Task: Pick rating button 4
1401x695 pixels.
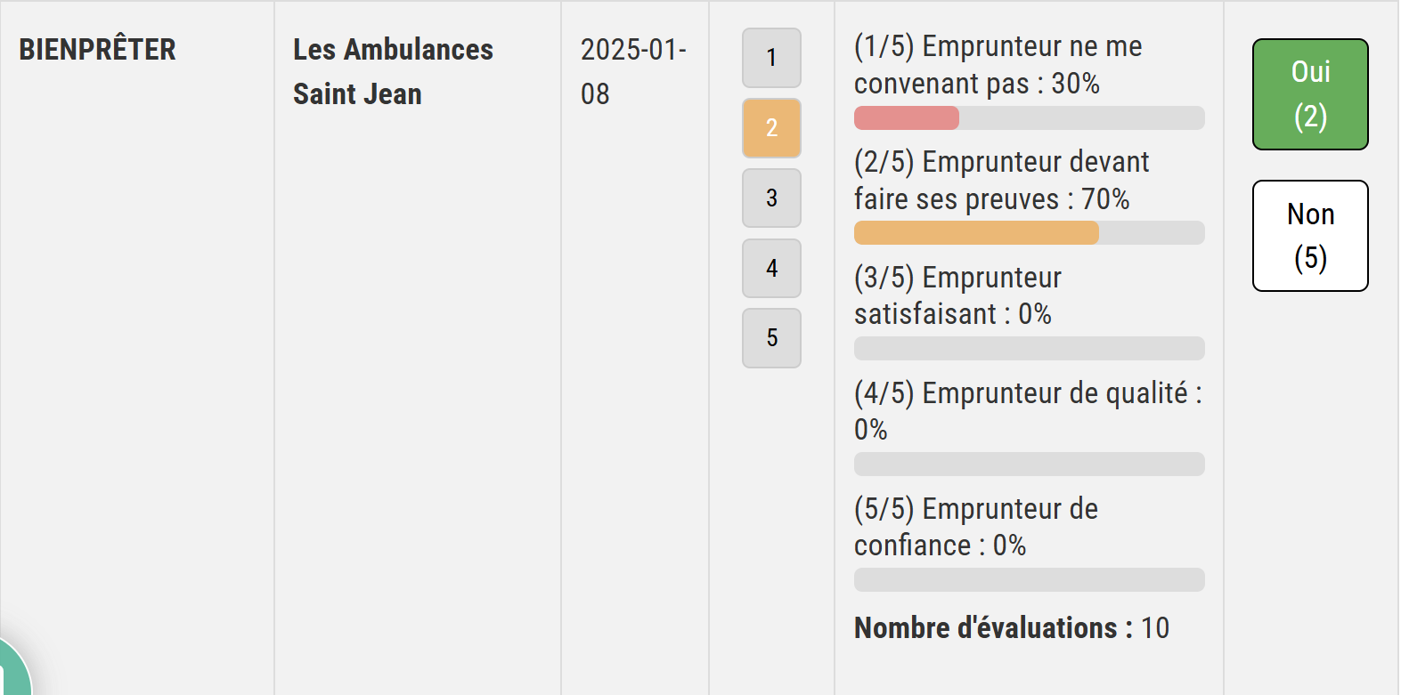Action: click(771, 268)
